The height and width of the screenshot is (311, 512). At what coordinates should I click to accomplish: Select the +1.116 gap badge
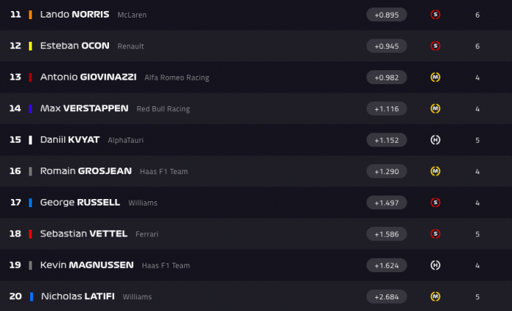[x=387, y=108]
